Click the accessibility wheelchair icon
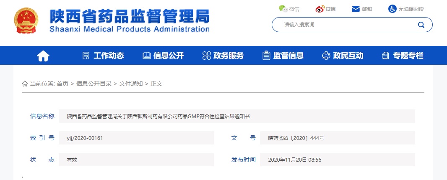Viewport: 447px width, 180px height. 392,8
